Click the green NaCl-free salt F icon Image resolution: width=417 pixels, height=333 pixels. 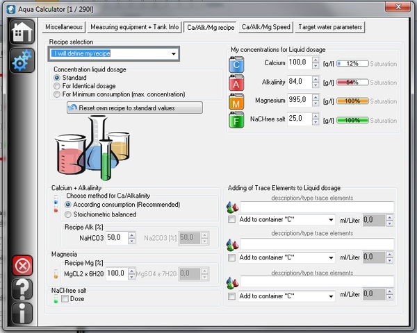point(237,121)
